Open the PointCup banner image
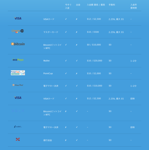149x150 pixels. 18,73
